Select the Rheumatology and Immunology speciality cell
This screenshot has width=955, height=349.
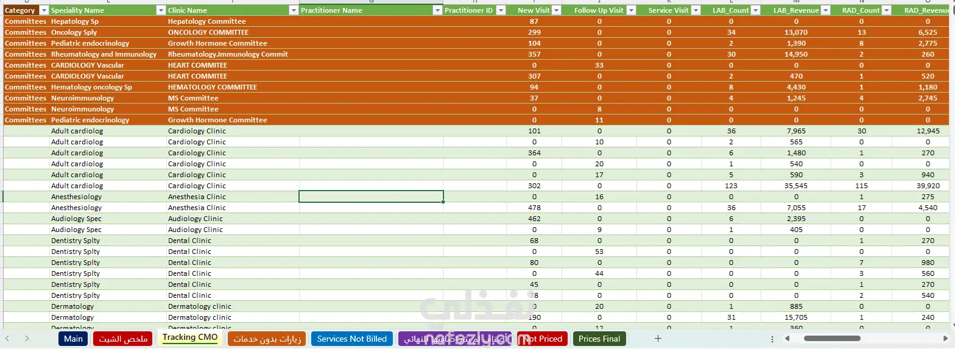(x=108, y=54)
